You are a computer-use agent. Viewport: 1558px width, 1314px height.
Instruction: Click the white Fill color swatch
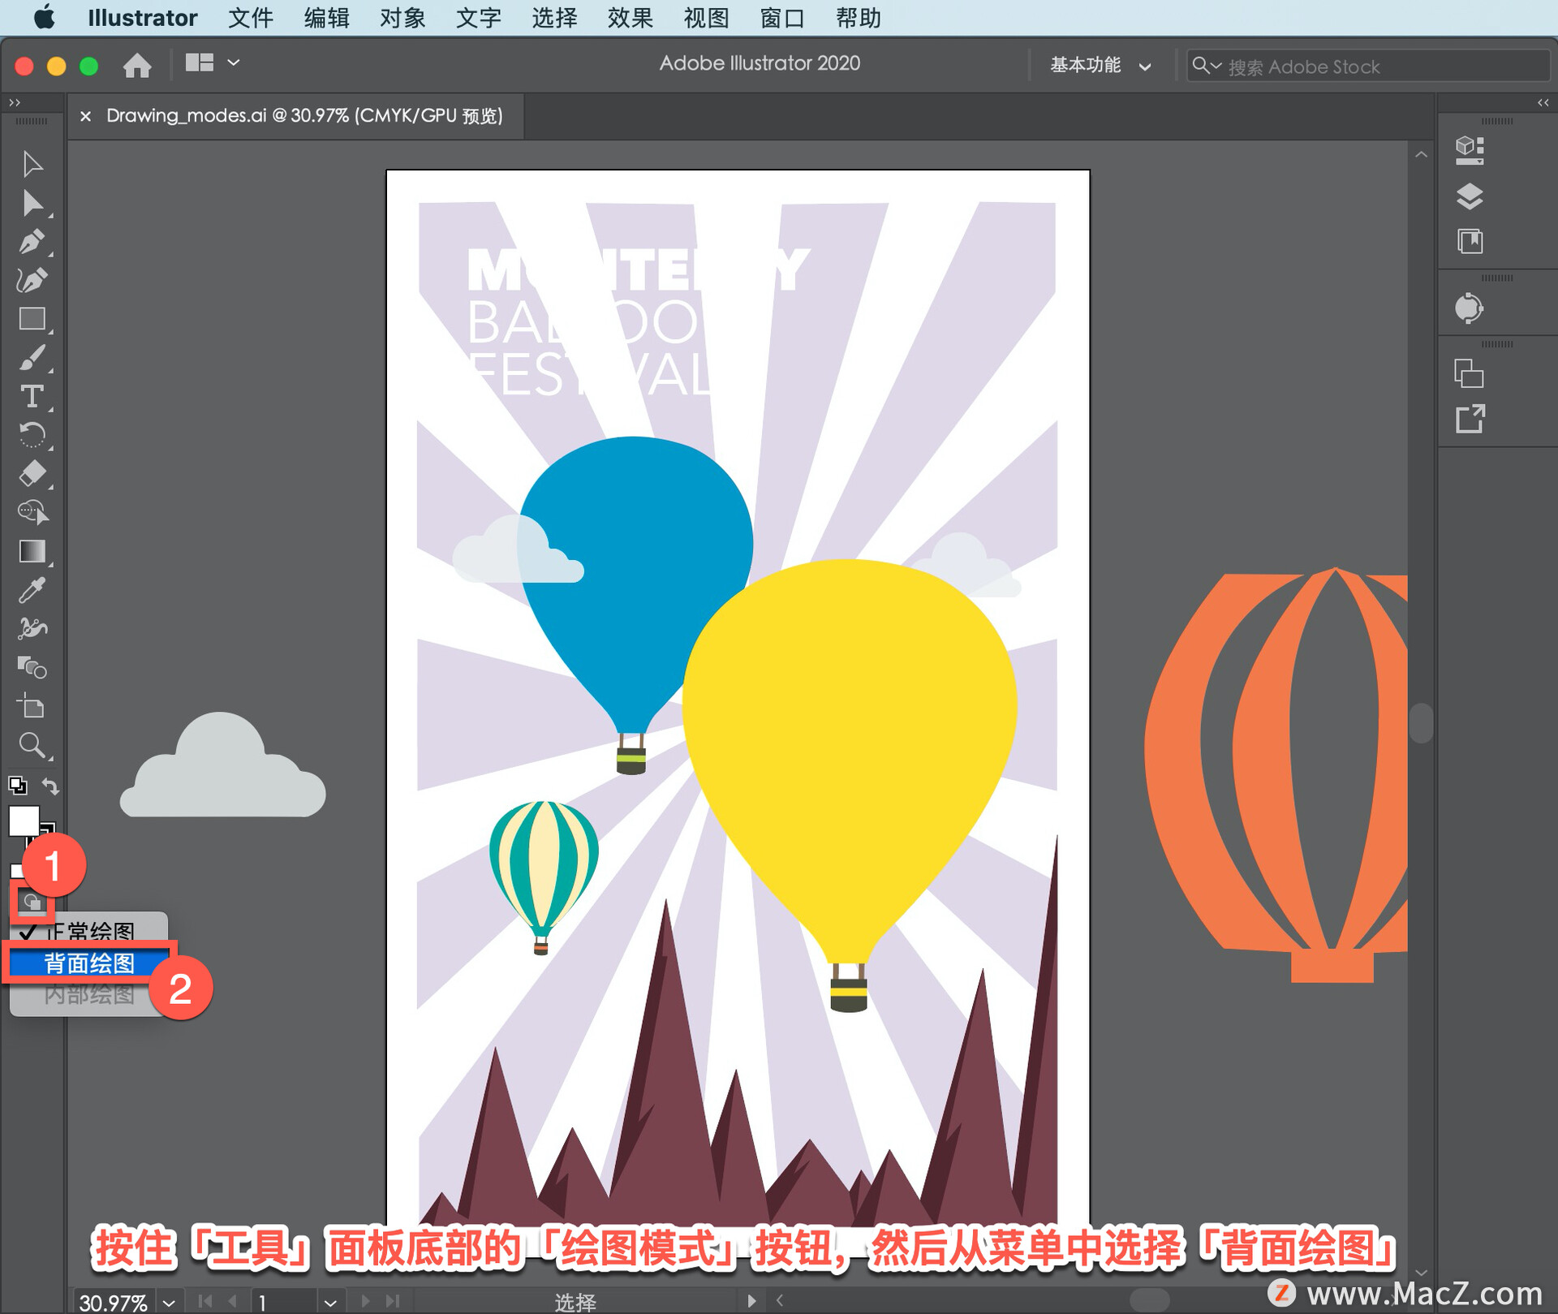click(23, 820)
